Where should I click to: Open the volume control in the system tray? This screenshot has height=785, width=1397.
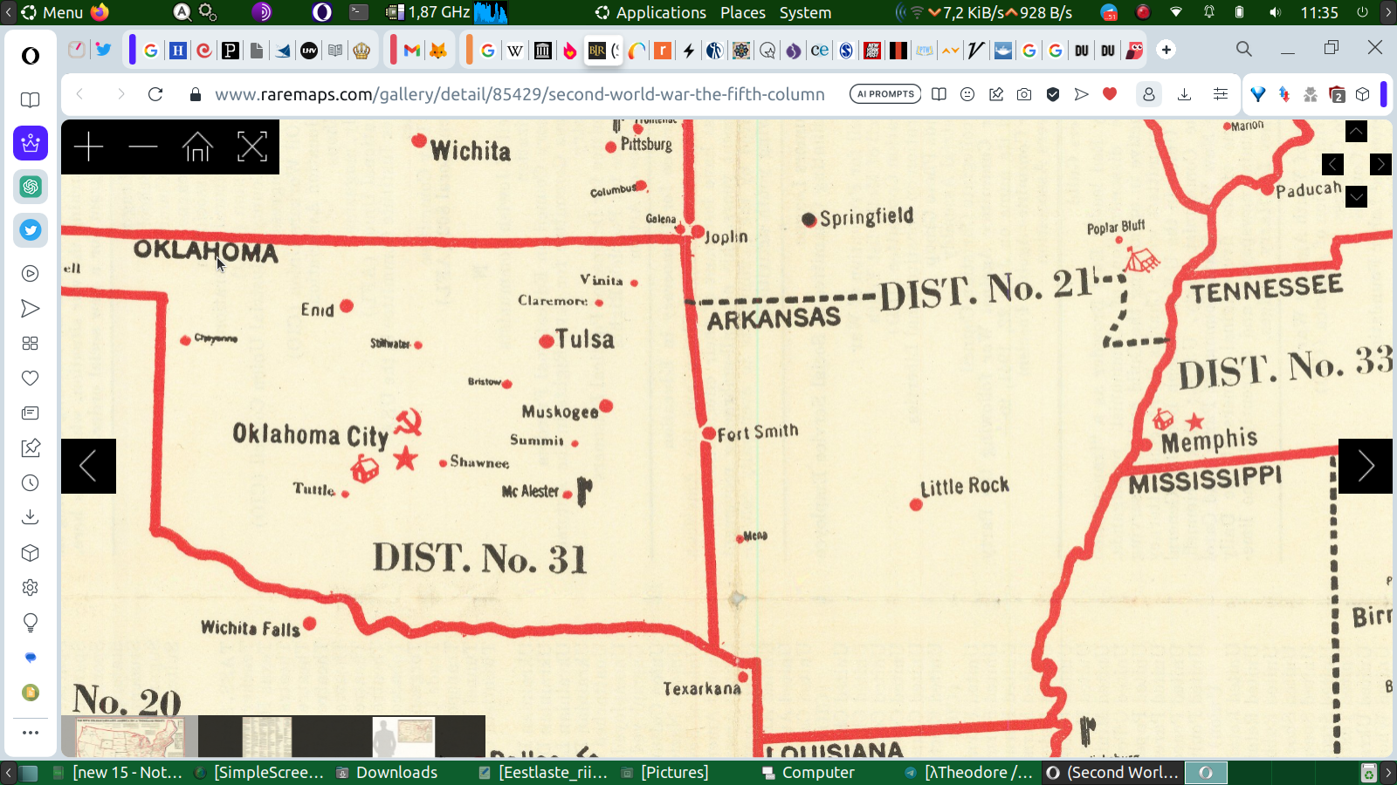[1275, 12]
